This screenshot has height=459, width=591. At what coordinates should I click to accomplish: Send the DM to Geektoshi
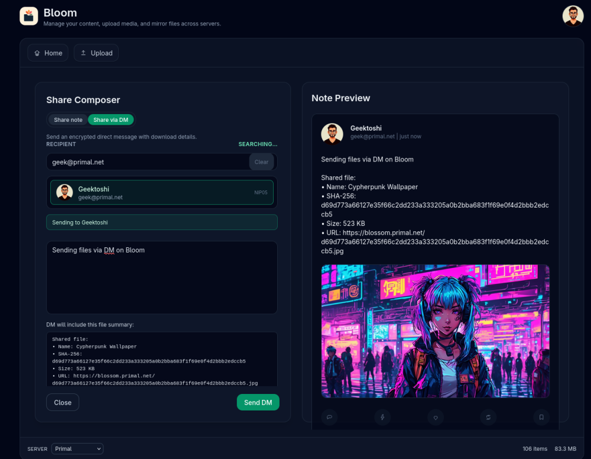click(258, 402)
